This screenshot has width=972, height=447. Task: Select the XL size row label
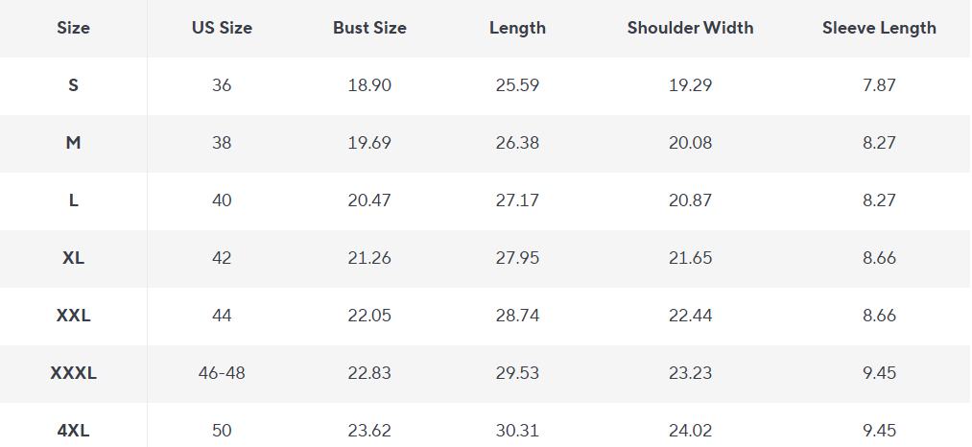point(73,258)
